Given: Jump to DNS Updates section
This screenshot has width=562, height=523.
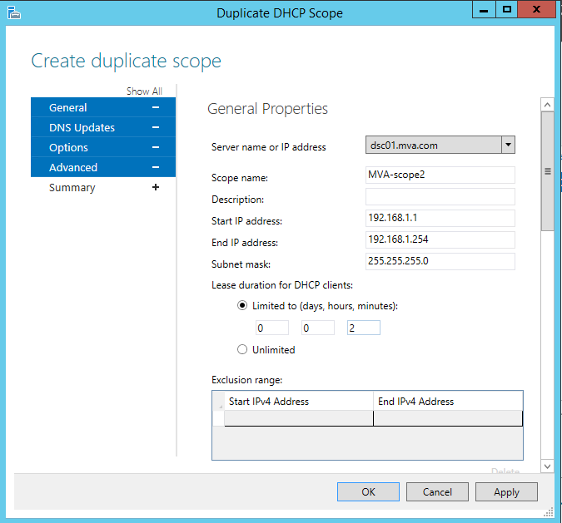Looking at the screenshot, I should point(103,127).
